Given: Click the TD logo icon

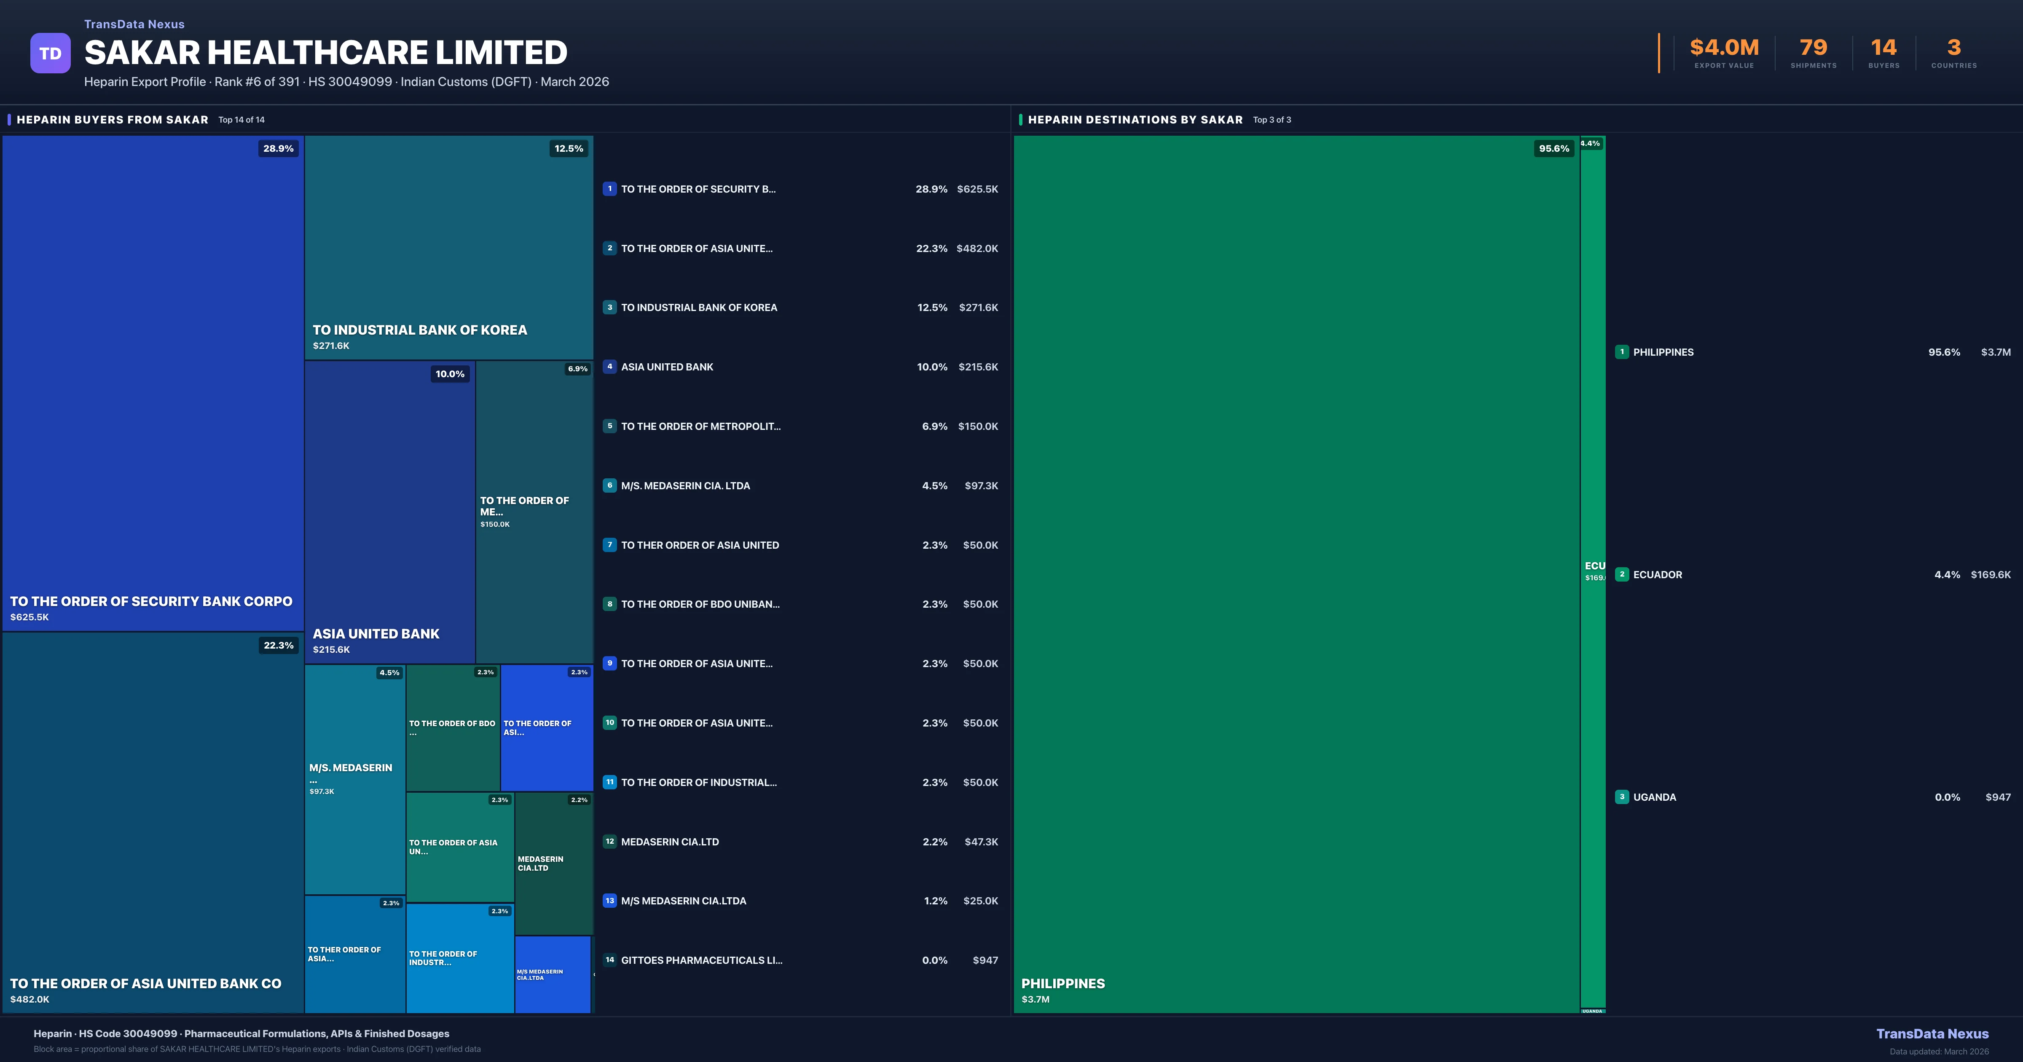Looking at the screenshot, I should pos(50,54).
